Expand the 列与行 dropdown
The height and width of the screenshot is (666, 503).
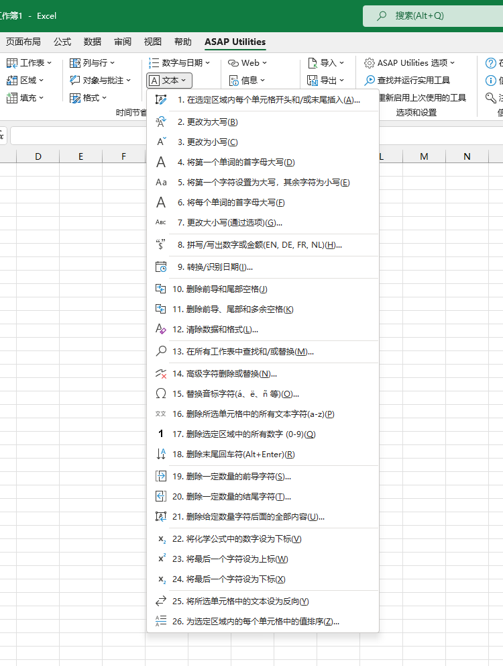pos(92,63)
